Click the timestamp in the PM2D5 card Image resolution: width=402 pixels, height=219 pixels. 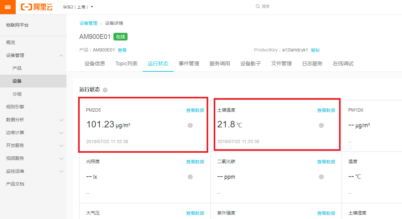[x=107, y=141]
